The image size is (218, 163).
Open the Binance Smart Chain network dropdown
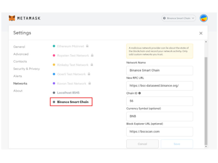(x=178, y=18)
